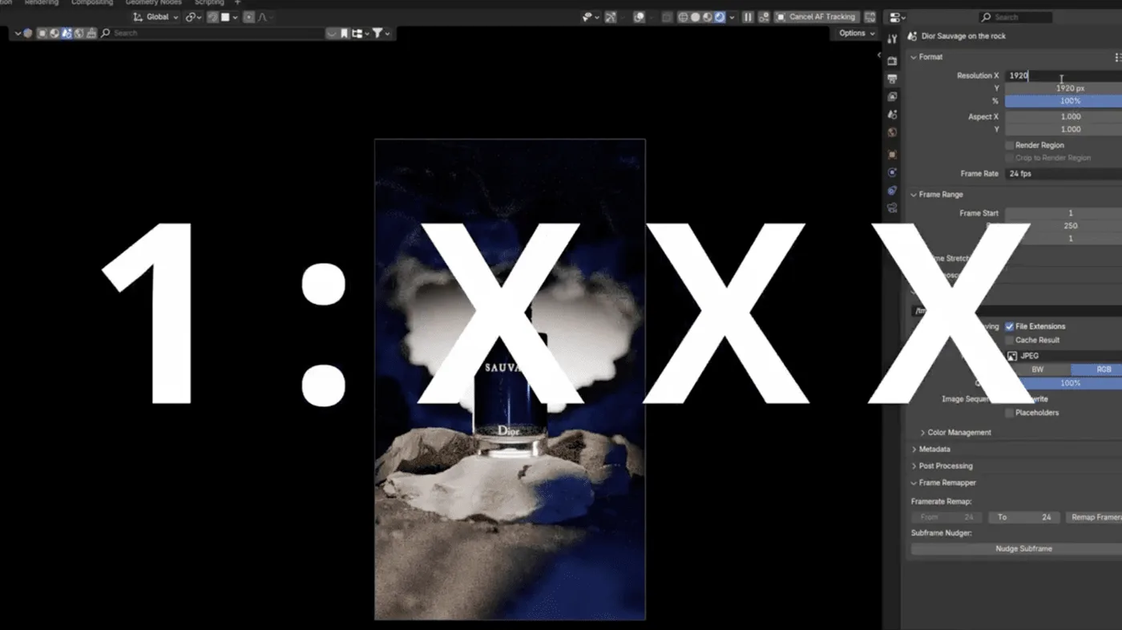Toggle X-ray in viewport header
The width and height of the screenshot is (1122, 630).
tap(667, 17)
